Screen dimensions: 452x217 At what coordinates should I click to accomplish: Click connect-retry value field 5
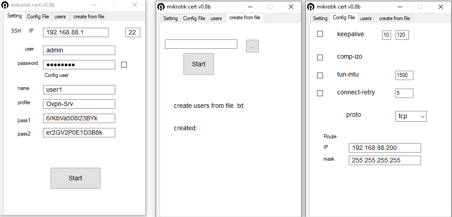tap(404, 93)
